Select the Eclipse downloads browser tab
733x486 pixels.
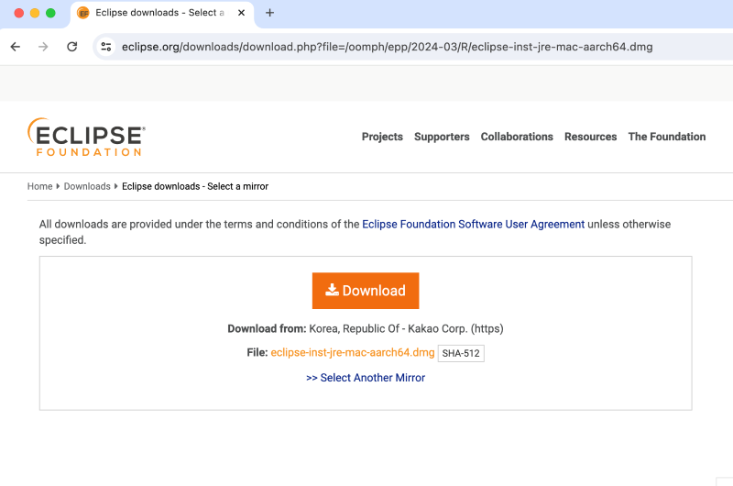162,14
